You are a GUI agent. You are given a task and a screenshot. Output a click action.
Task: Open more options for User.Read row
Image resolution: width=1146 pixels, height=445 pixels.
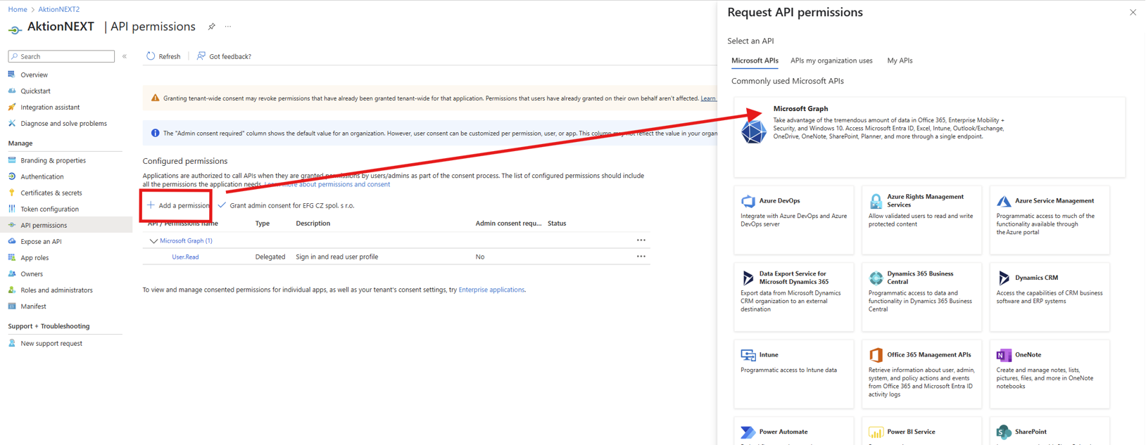641,257
